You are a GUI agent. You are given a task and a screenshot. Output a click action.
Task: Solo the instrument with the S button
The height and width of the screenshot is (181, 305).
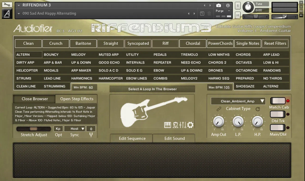(238, 5)
